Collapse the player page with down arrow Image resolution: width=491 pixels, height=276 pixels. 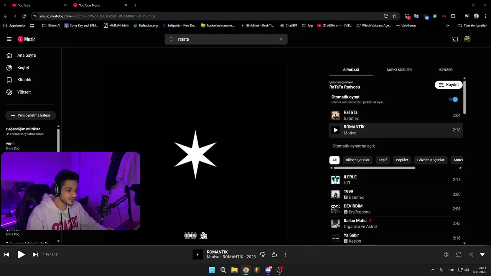coord(482,255)
